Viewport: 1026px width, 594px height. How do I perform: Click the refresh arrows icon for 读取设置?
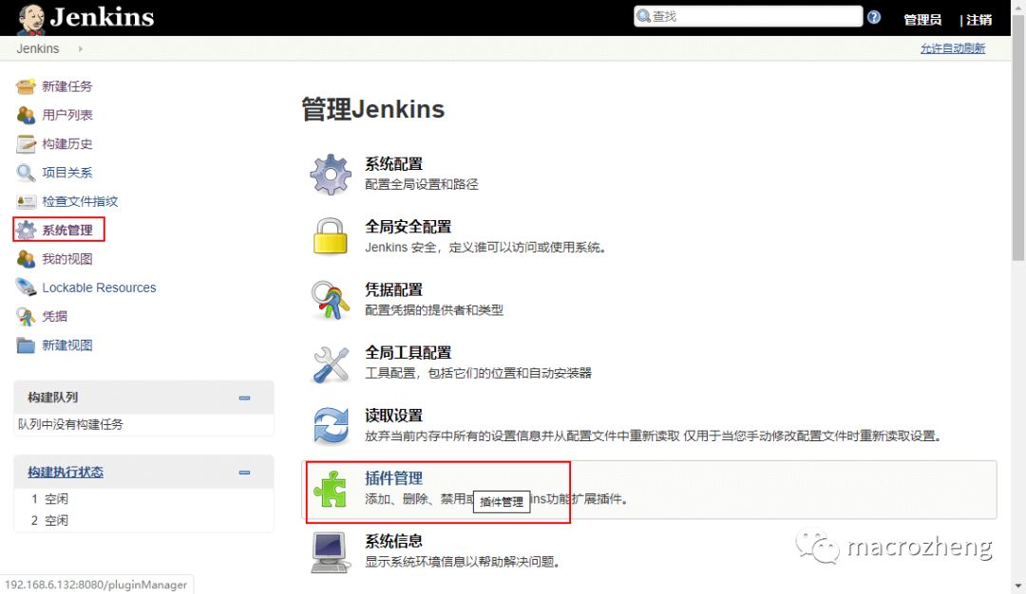pyautogui.click(x=331, y=425)
